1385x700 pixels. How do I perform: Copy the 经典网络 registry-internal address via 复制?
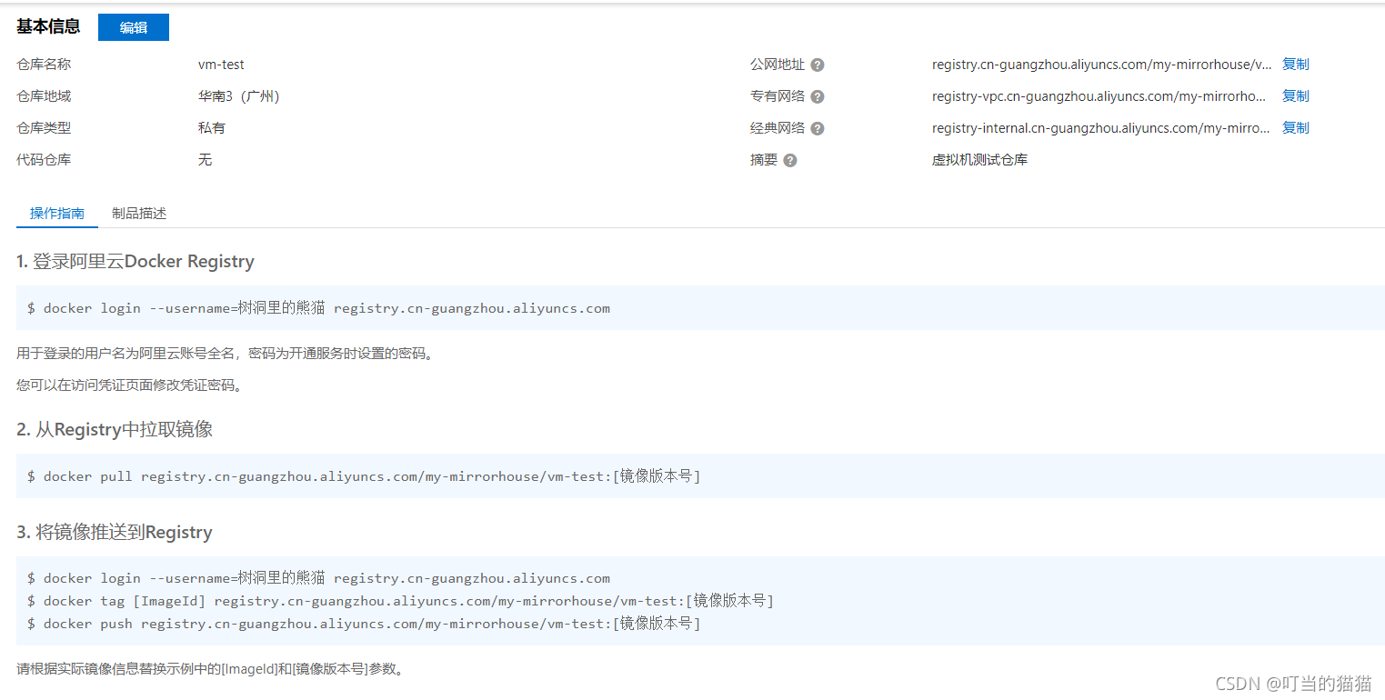tap(1296, 128)
